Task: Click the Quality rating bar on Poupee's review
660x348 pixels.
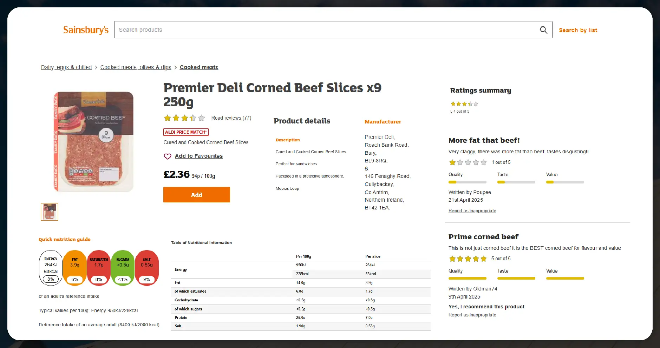Action: (468, 182)
